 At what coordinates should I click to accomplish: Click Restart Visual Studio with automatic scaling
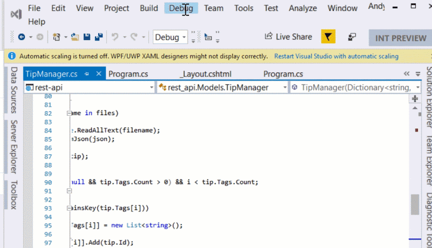coord(336,57)
